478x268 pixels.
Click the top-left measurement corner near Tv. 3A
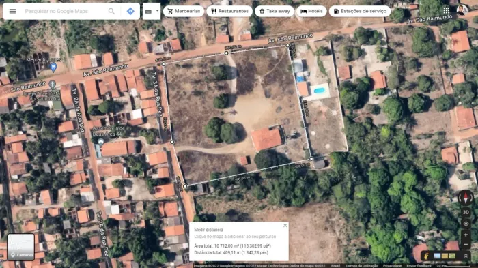(163, 64)
